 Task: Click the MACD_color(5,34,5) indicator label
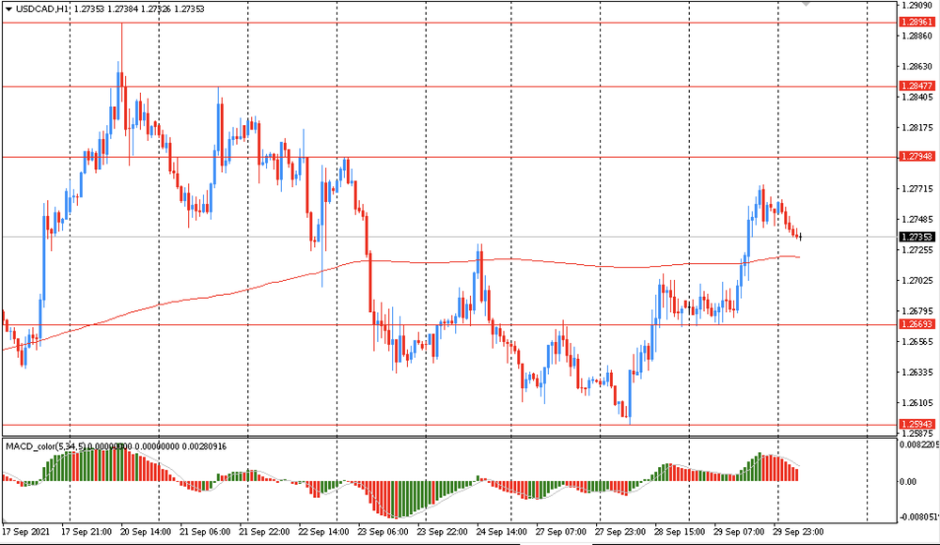tap(45, 445)
